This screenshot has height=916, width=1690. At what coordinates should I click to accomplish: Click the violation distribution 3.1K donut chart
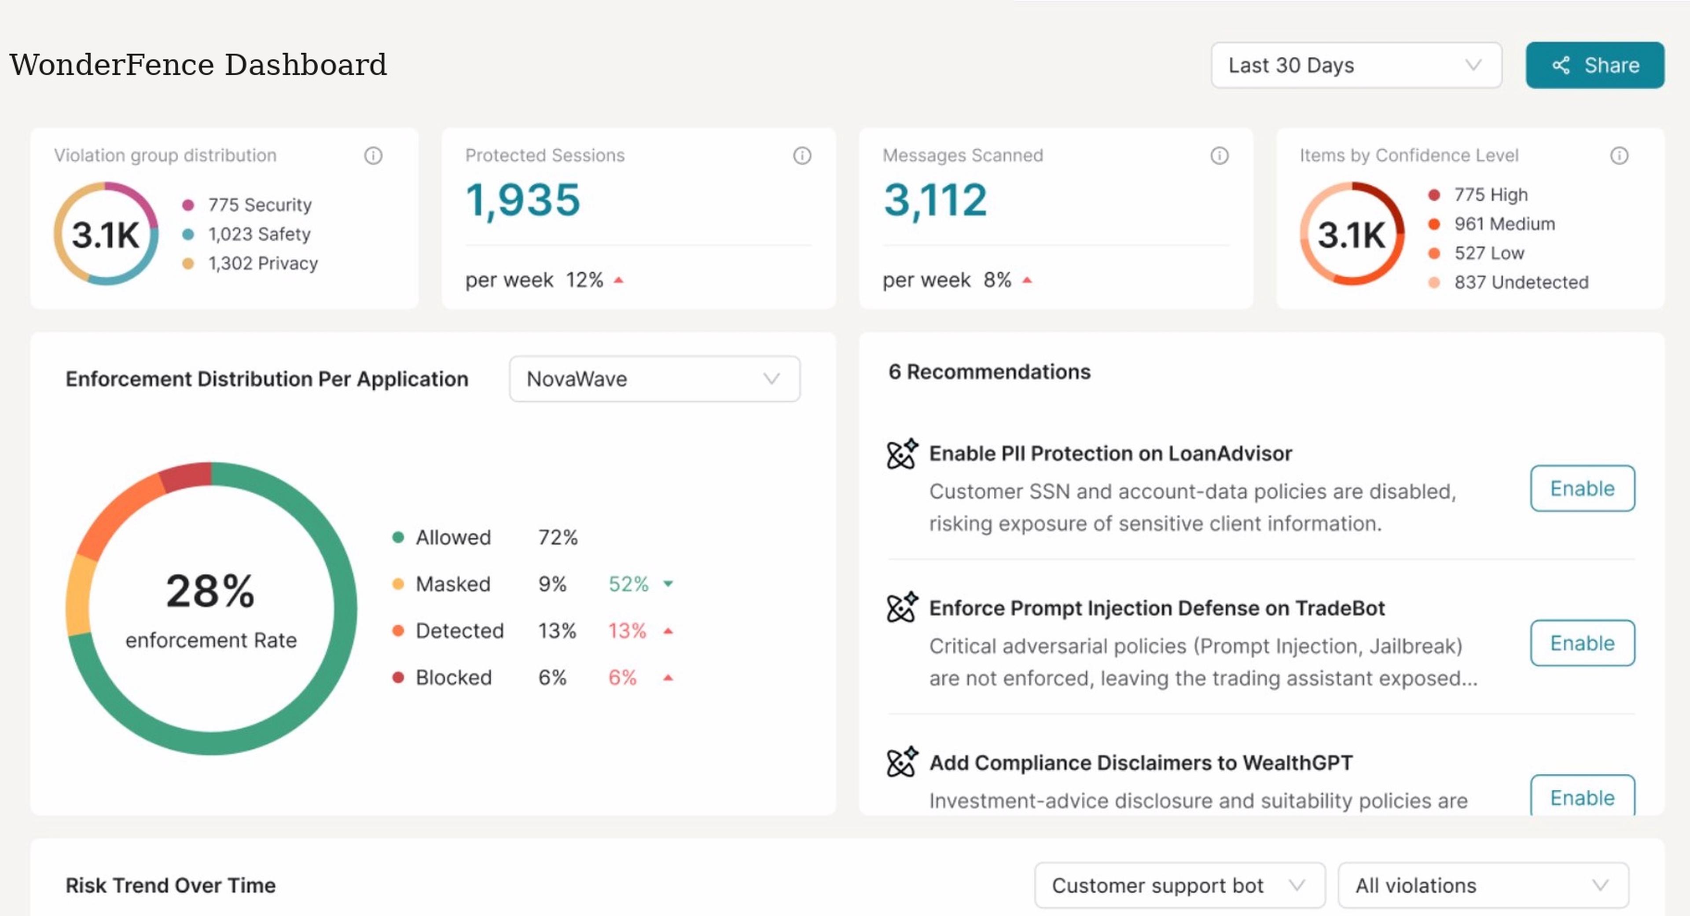point(106,234)
